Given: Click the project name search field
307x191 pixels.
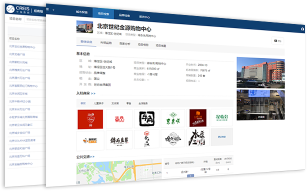Looking at the screenshot, I should point(35,19).
